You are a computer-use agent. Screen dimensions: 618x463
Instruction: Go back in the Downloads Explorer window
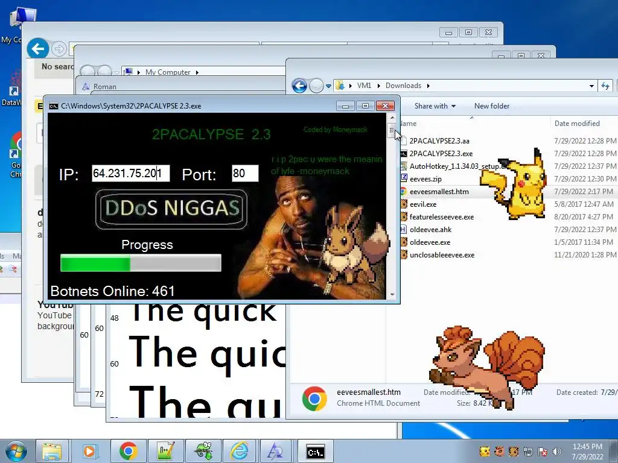[299, 86]
